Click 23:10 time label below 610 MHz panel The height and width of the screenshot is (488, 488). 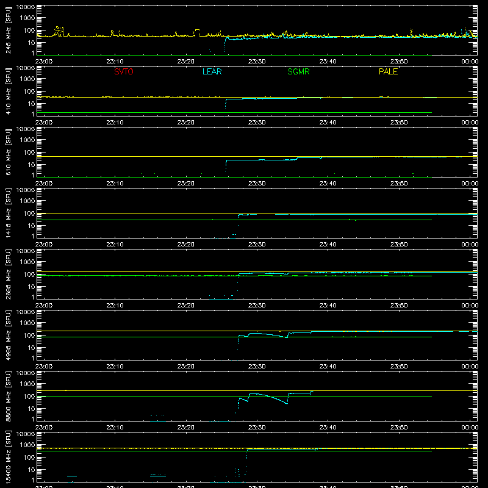coord(115,184)
